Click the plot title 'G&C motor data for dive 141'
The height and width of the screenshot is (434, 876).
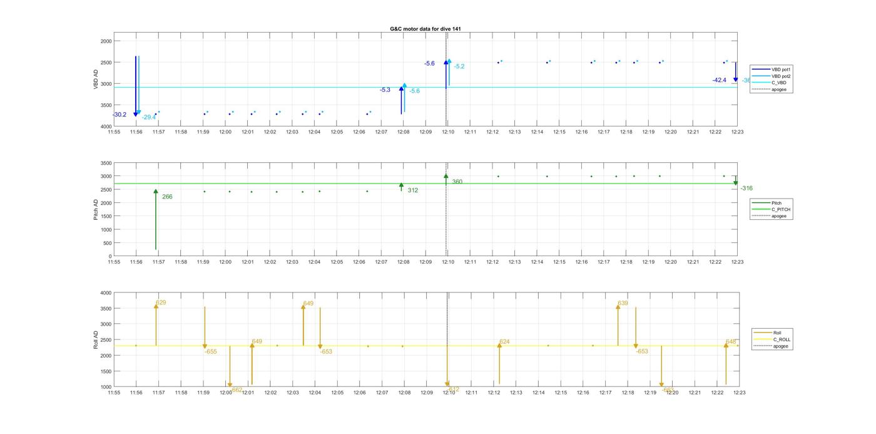tap(425, 29)
